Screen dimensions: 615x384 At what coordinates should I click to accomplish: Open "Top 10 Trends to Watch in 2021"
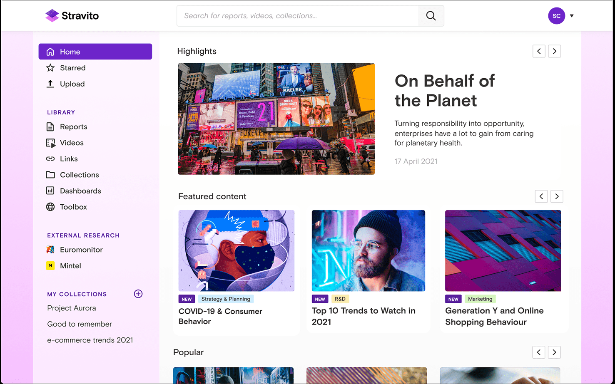click(x=364, y=316)
